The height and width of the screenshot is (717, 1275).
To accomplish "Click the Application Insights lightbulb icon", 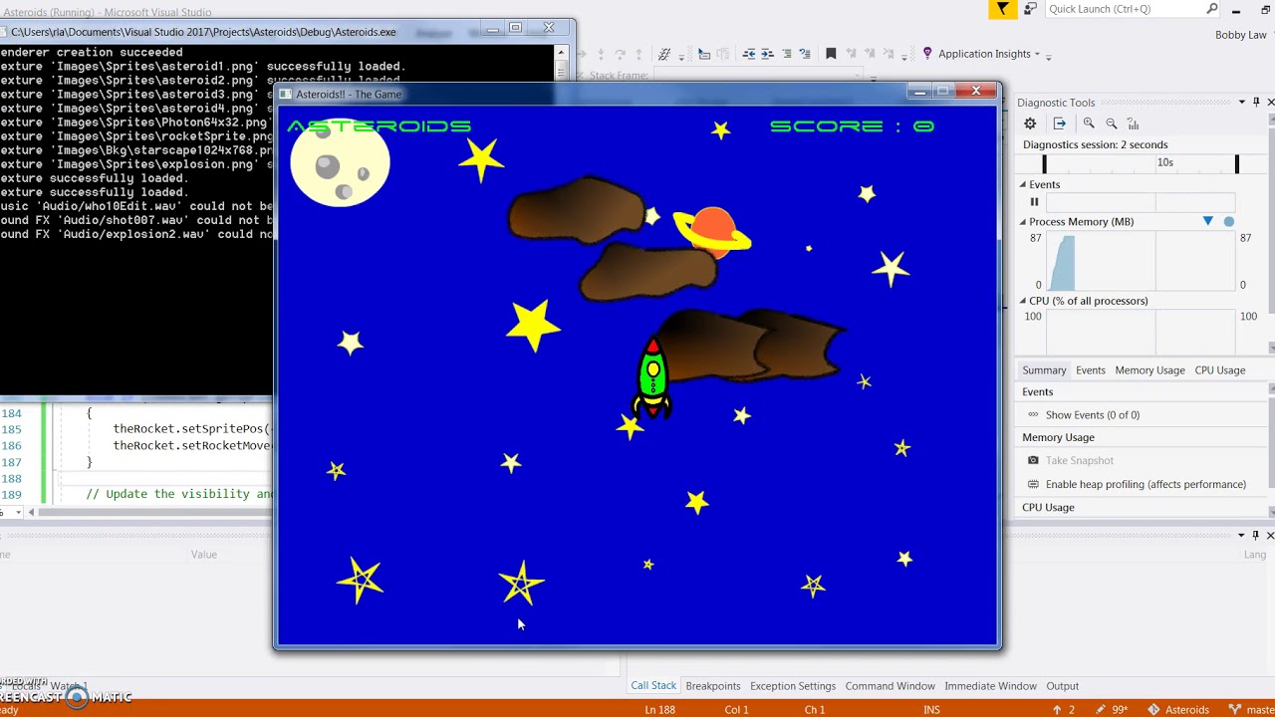I will (927, 54).
